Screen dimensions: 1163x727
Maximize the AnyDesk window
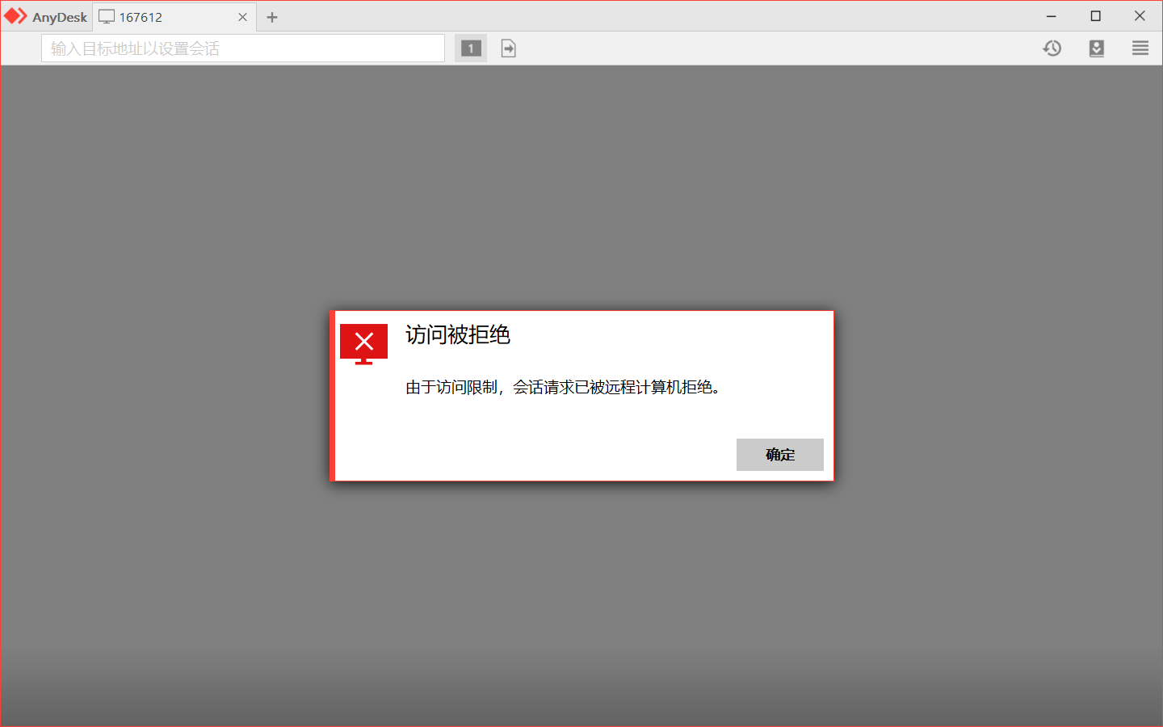pos(1096,16)
